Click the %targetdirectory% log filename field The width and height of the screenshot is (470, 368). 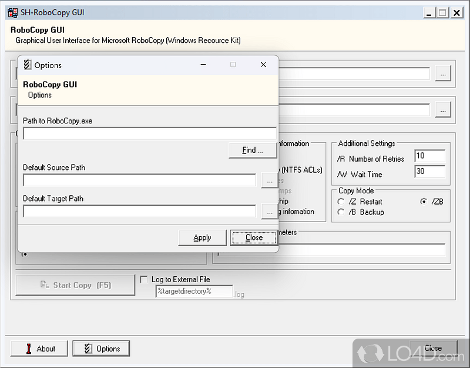tap(194, 291)
